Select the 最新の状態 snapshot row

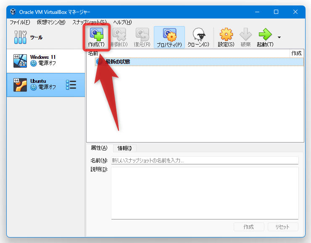(200, 62)
